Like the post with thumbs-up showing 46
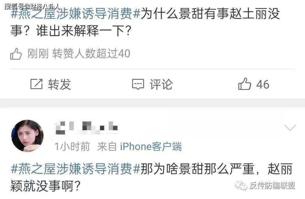 click(x=245, y=84)
